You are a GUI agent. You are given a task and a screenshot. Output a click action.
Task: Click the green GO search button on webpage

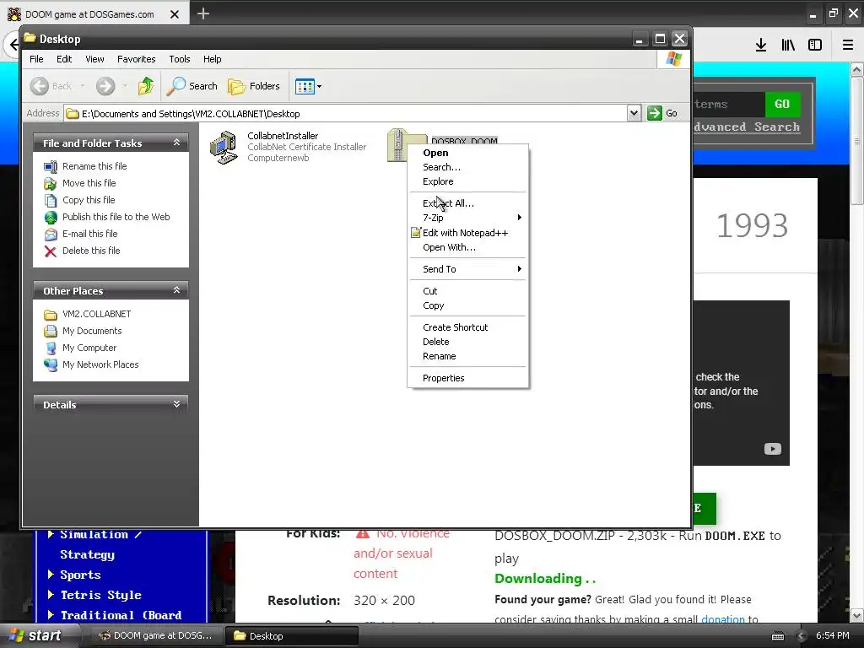pos(782,104)
